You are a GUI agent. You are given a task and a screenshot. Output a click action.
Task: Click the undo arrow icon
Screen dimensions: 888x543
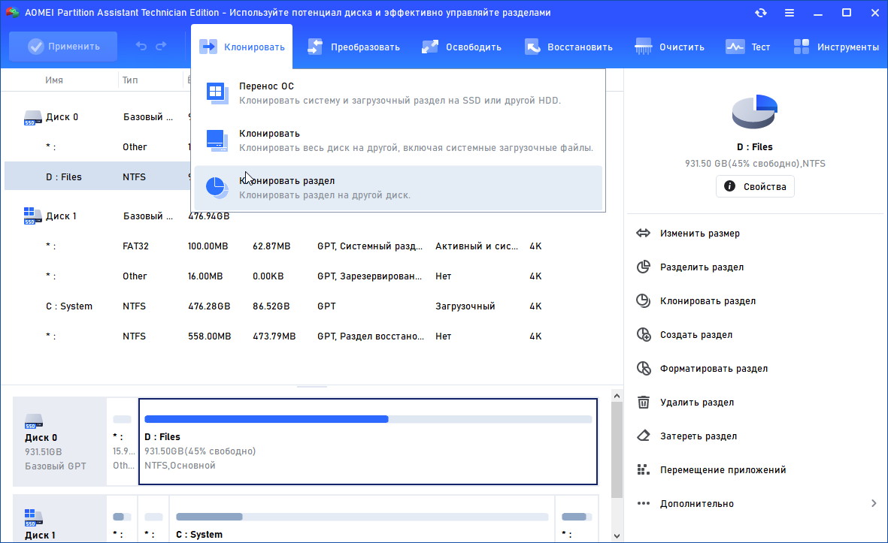point(141,47)
